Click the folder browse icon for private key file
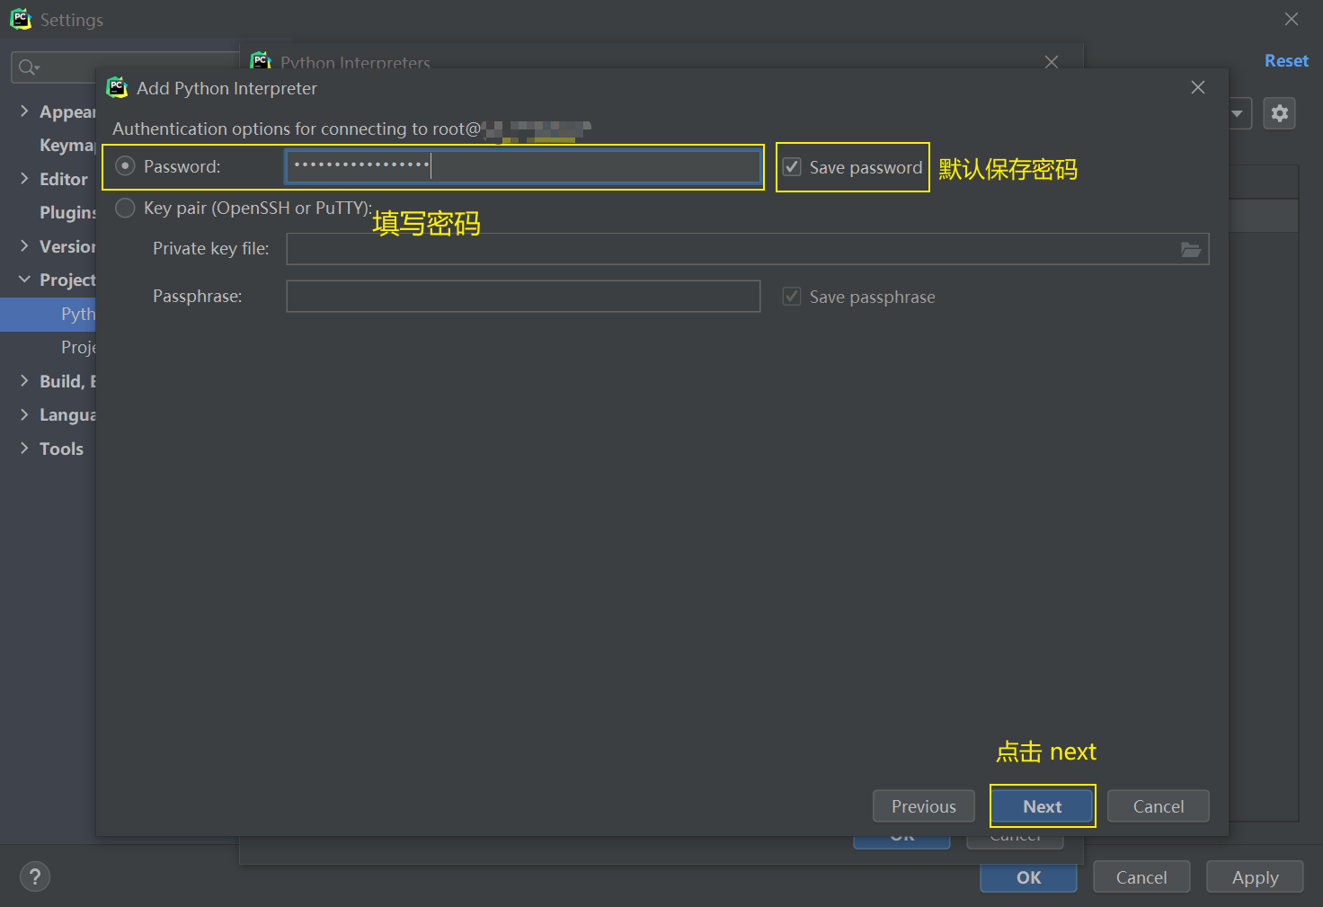The width and height of the screenshot is (1323, 907). point(1190,250)
